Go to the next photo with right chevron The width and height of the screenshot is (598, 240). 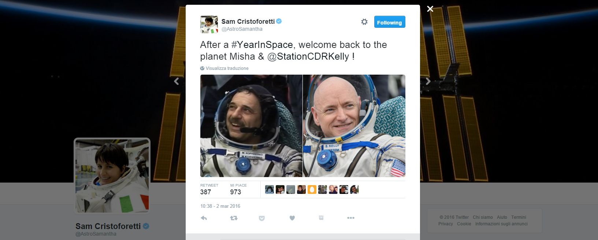(428, 81)
